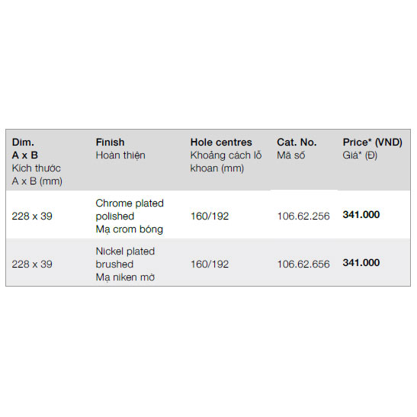Click 228 x 39 in the nickel row
The width and height of the screenshot is (417, 417).
(32, 264)
